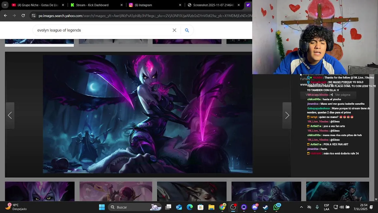Open OBS Studio from the taskbar
The width and height of the screenshot is (378, 213).
click(233, 207)
